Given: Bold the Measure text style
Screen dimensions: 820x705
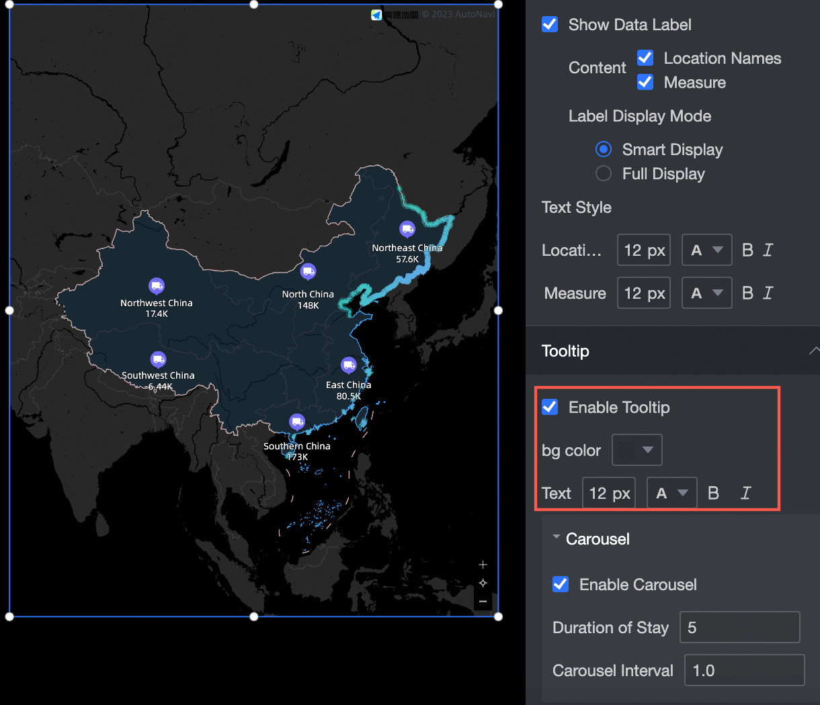Looking at the screenshot, I should (747, 293).
